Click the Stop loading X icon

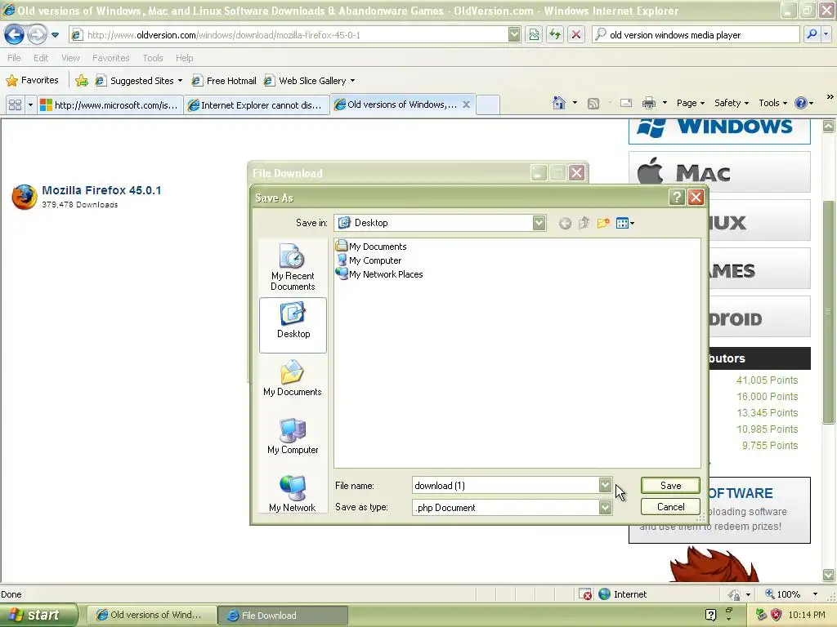pyautogui.click(x=576, y=34)
